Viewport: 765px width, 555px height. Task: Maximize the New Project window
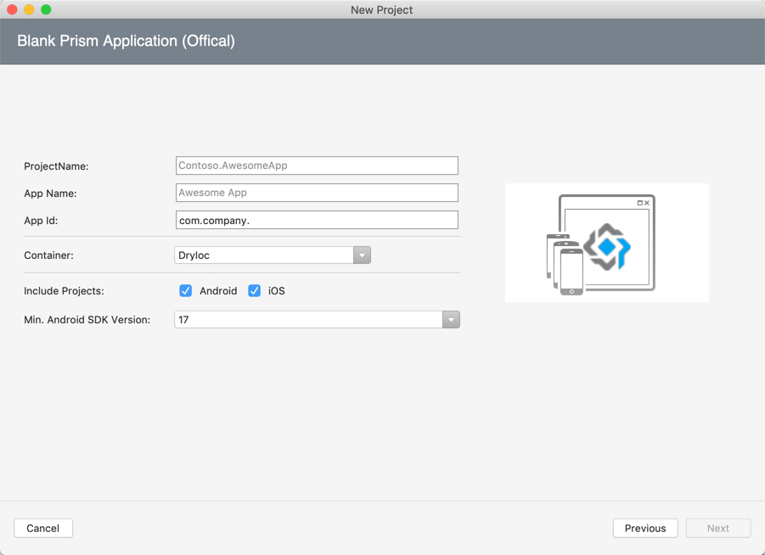tap(46, 9)
